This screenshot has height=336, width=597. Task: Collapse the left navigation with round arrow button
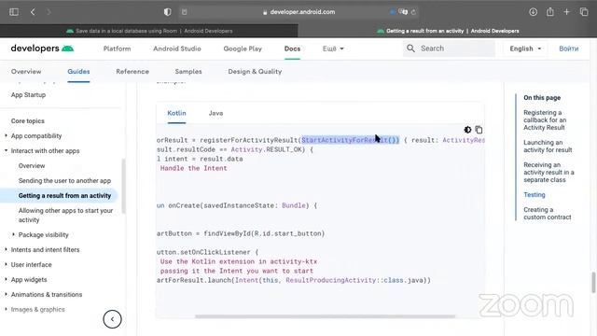[112, 319]
